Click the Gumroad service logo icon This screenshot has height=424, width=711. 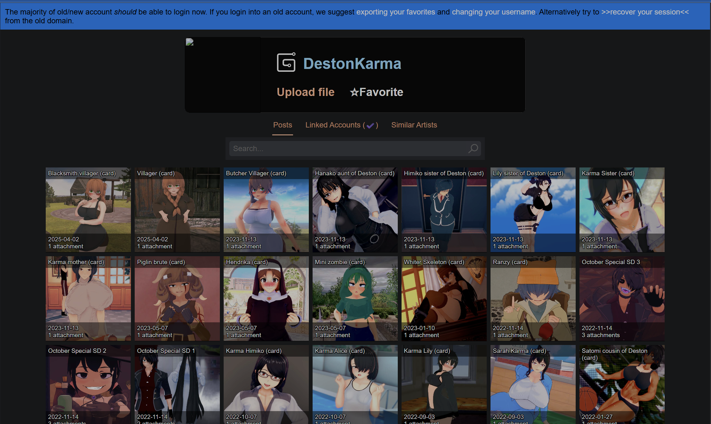point(286,63)
